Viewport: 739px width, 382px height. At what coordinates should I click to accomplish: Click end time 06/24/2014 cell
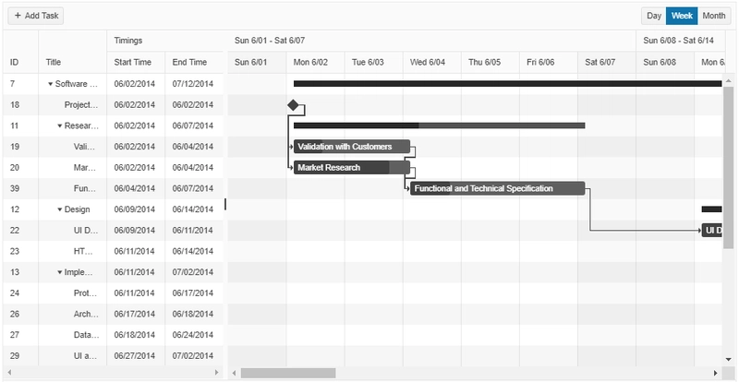pos(194,335)
